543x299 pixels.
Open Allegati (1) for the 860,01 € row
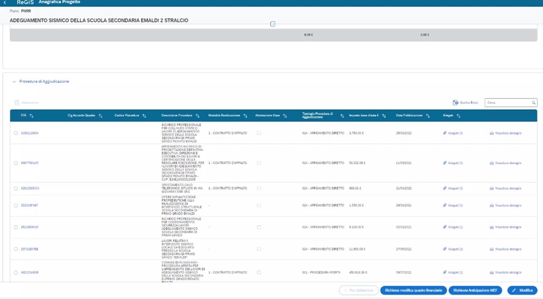coord(453,189)
